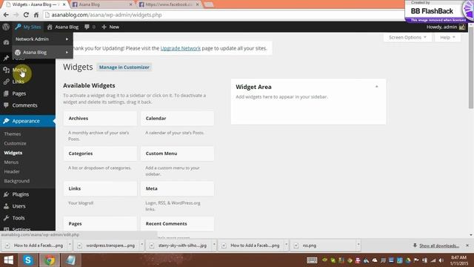Click the Pages sidebar icon

tap(6, 93)
